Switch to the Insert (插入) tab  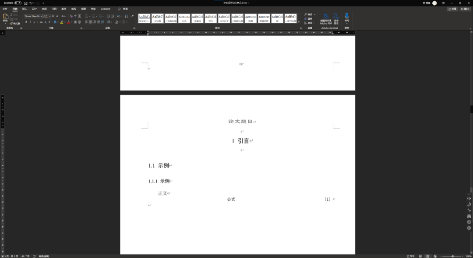(x=25, y=9)
